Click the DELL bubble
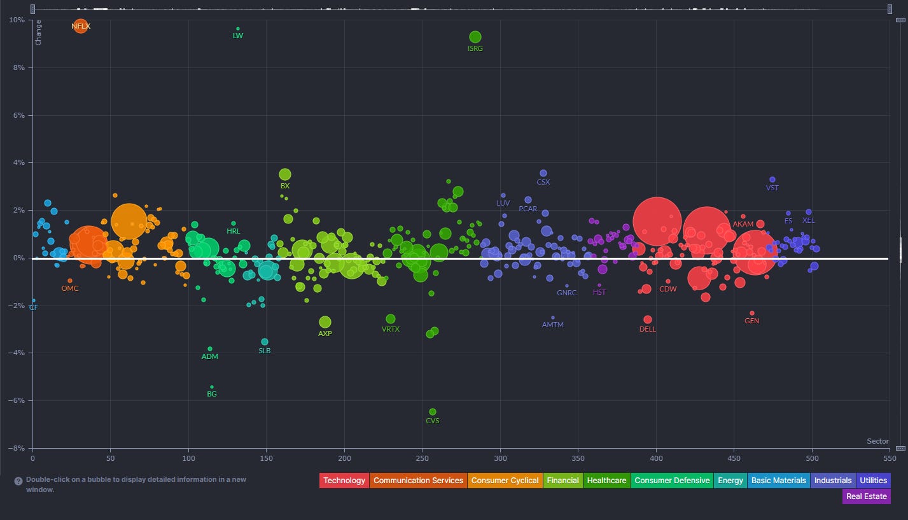 coord(648,320)
